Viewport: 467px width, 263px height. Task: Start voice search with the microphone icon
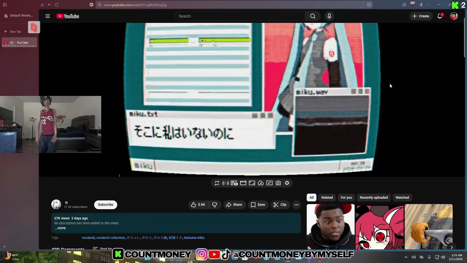329,16
